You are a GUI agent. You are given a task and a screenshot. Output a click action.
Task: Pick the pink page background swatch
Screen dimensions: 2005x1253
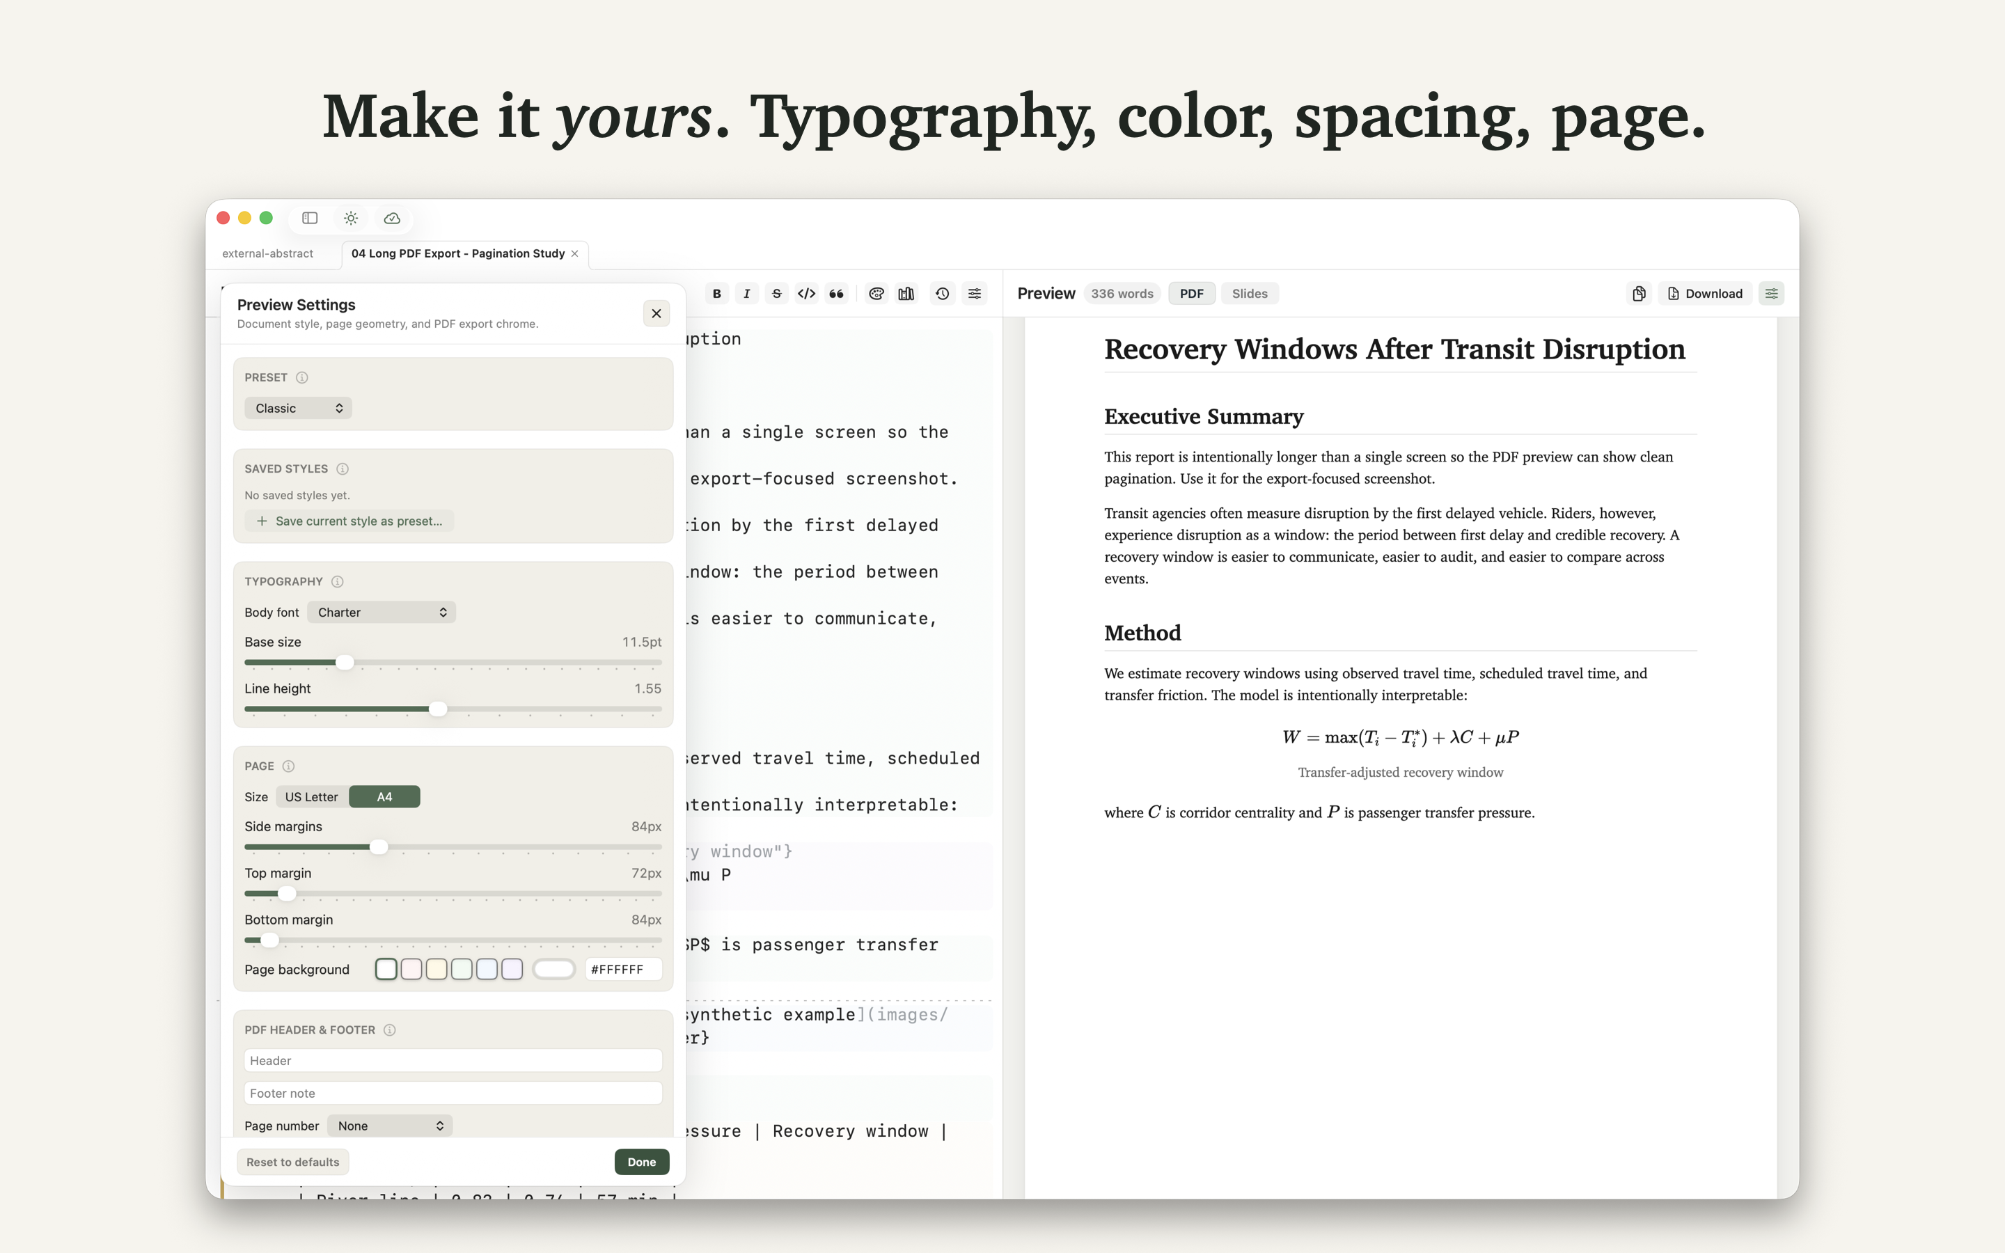pyautogui.click(x=411, y=969)
